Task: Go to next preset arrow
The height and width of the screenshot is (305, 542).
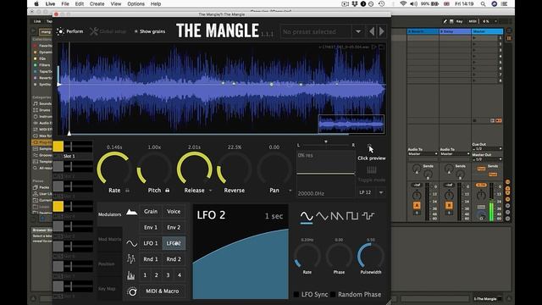Action: [382, 31]
